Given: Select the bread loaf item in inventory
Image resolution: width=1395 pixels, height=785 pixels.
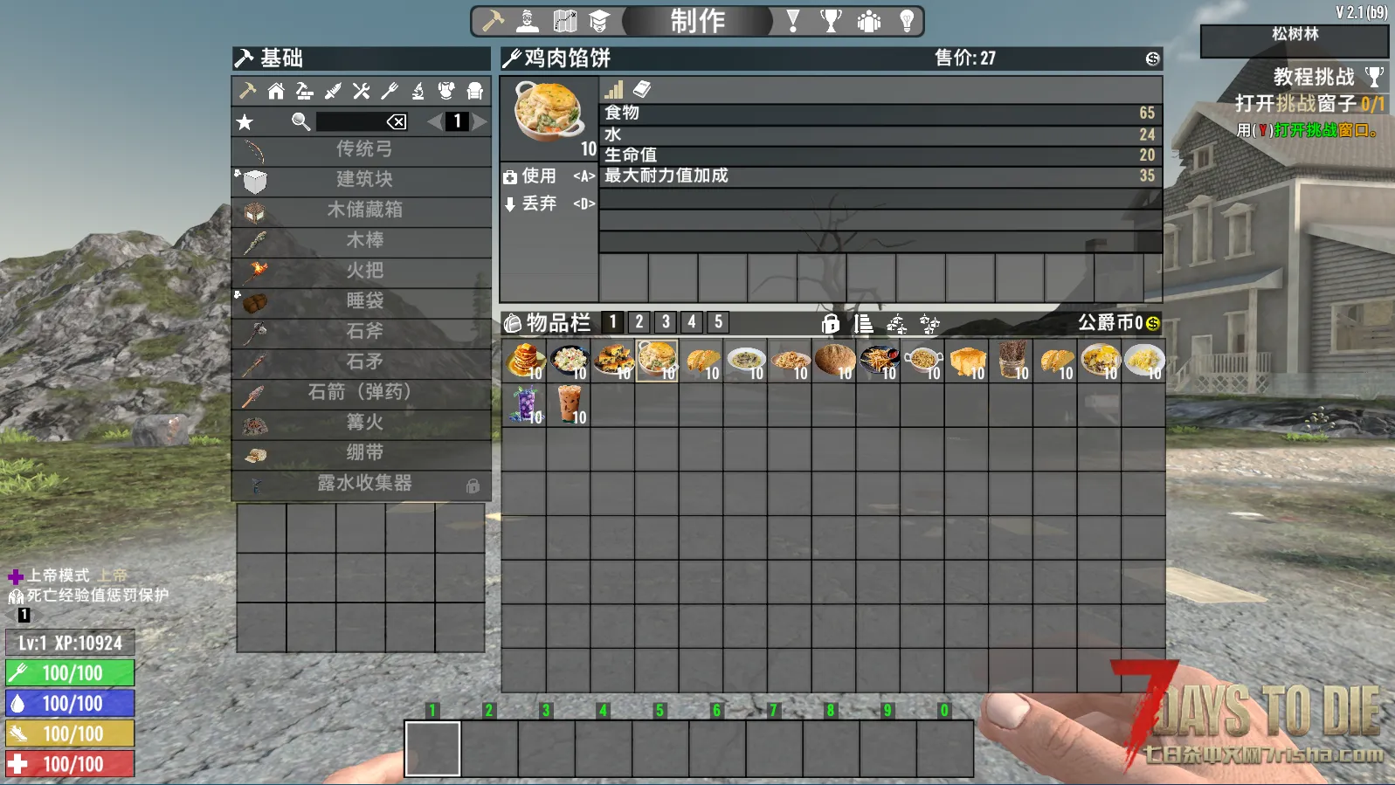Looking at the screenshot, I should tap(834, 360).
